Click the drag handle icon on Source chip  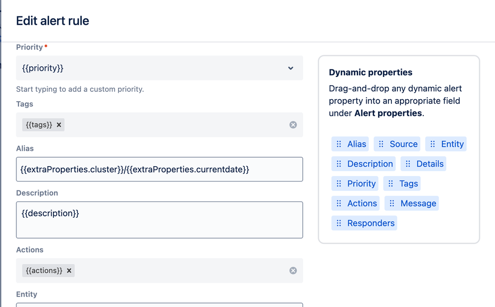click(381, 144)
